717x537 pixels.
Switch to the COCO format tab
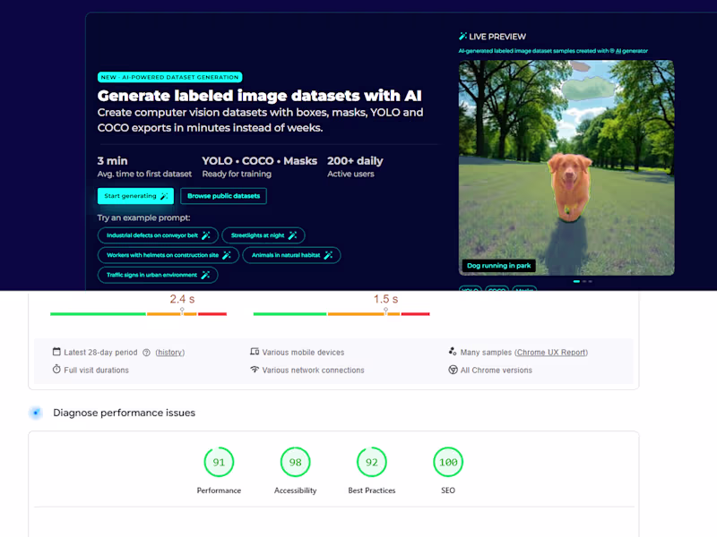click(x=496, y=291)
